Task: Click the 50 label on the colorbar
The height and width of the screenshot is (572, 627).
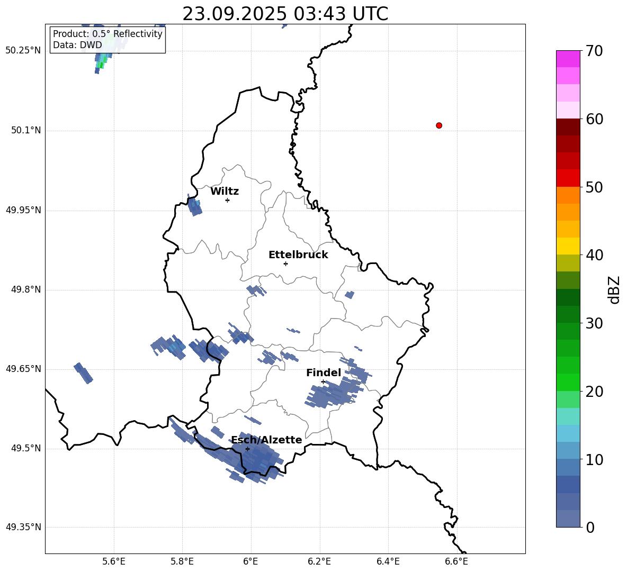Action: [x=594, y=187]
